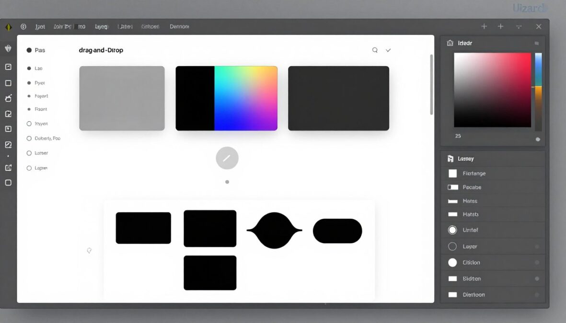This screenshot has height=323, width=566.
Task: Select the Lao radio option
Action: point(29,68)
